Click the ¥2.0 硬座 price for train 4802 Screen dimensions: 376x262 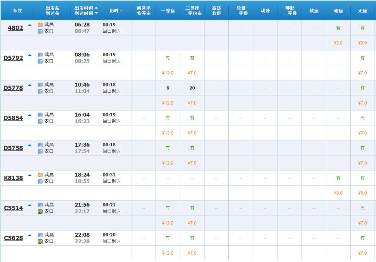click(338, 43)
